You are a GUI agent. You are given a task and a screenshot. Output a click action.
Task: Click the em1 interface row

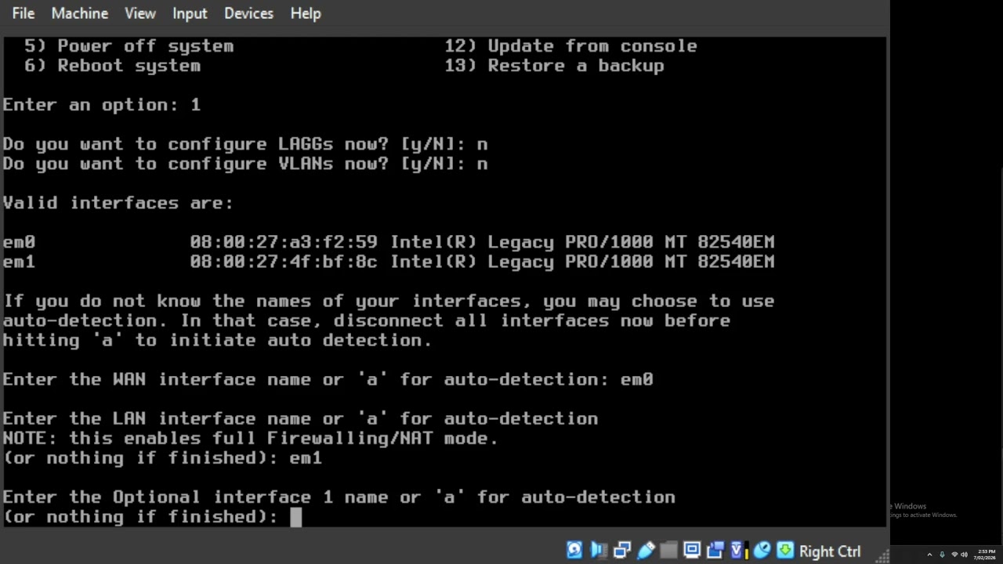[389, 262]
